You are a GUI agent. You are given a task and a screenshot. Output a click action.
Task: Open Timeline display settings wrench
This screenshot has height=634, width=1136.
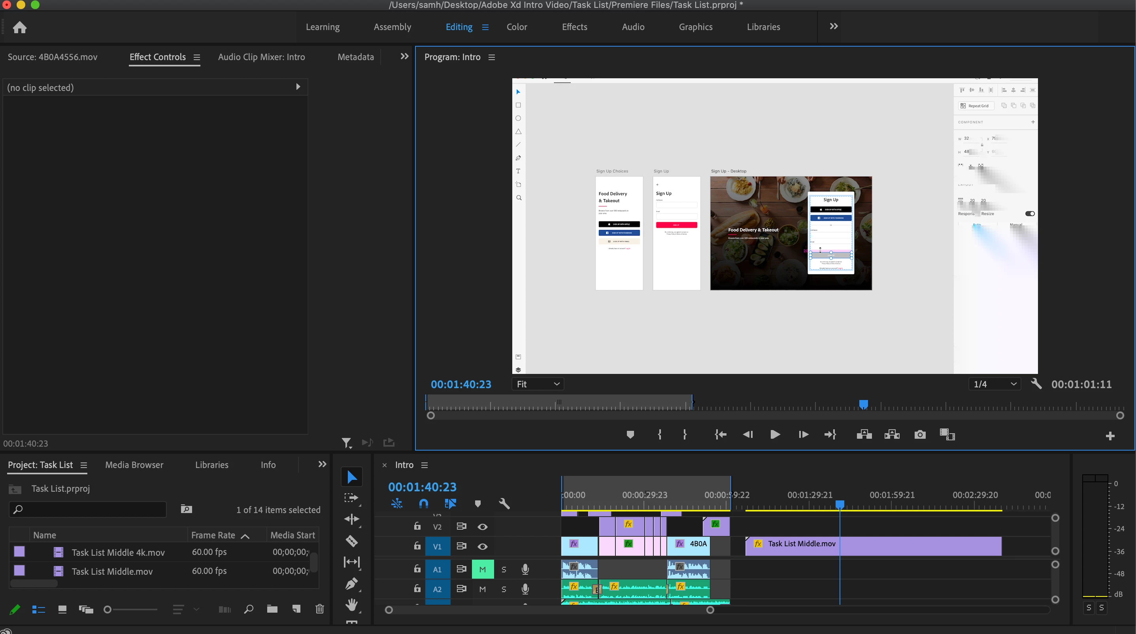pos(504,504)
